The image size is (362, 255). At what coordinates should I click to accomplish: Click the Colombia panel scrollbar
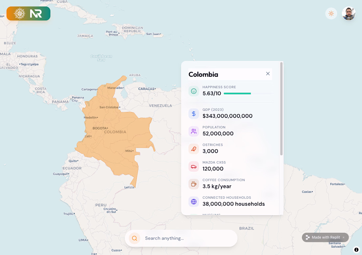point(281,109)
